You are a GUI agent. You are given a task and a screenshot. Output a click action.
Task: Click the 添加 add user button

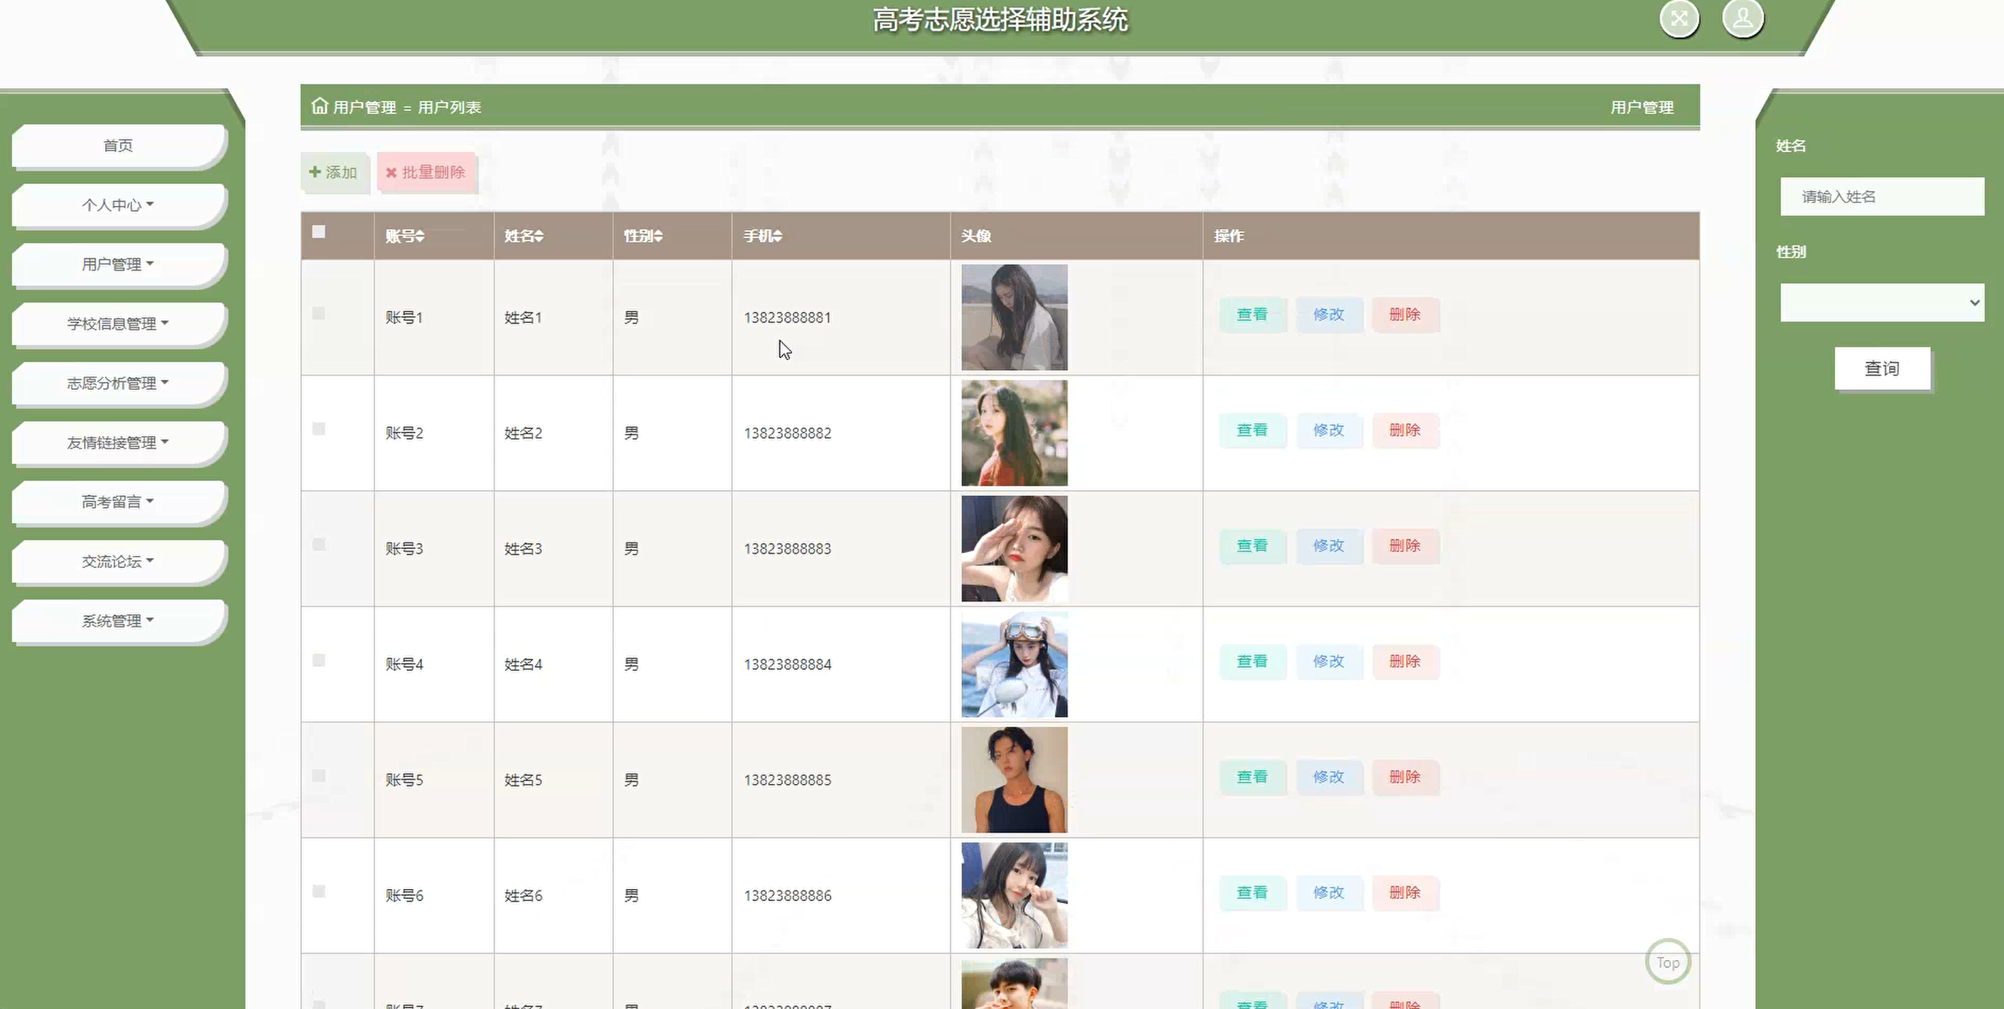click(334, 172)
